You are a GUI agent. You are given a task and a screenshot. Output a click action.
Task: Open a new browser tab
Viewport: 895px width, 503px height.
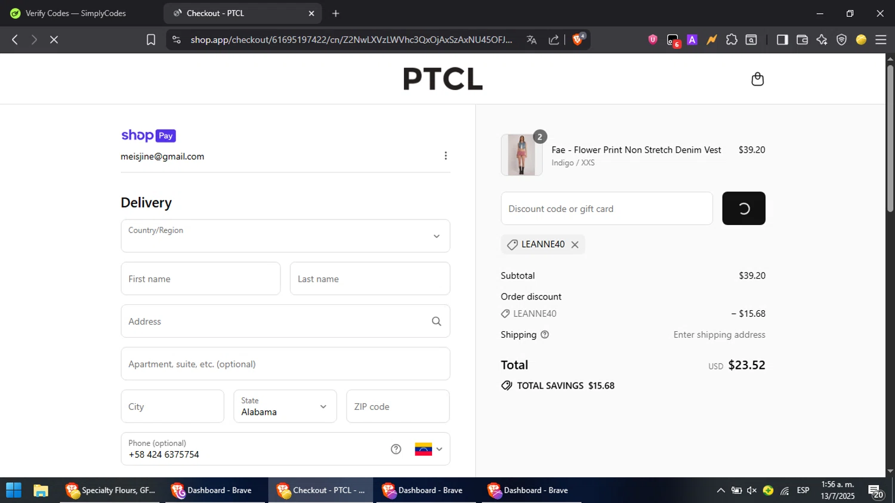[x=336, y=13]
